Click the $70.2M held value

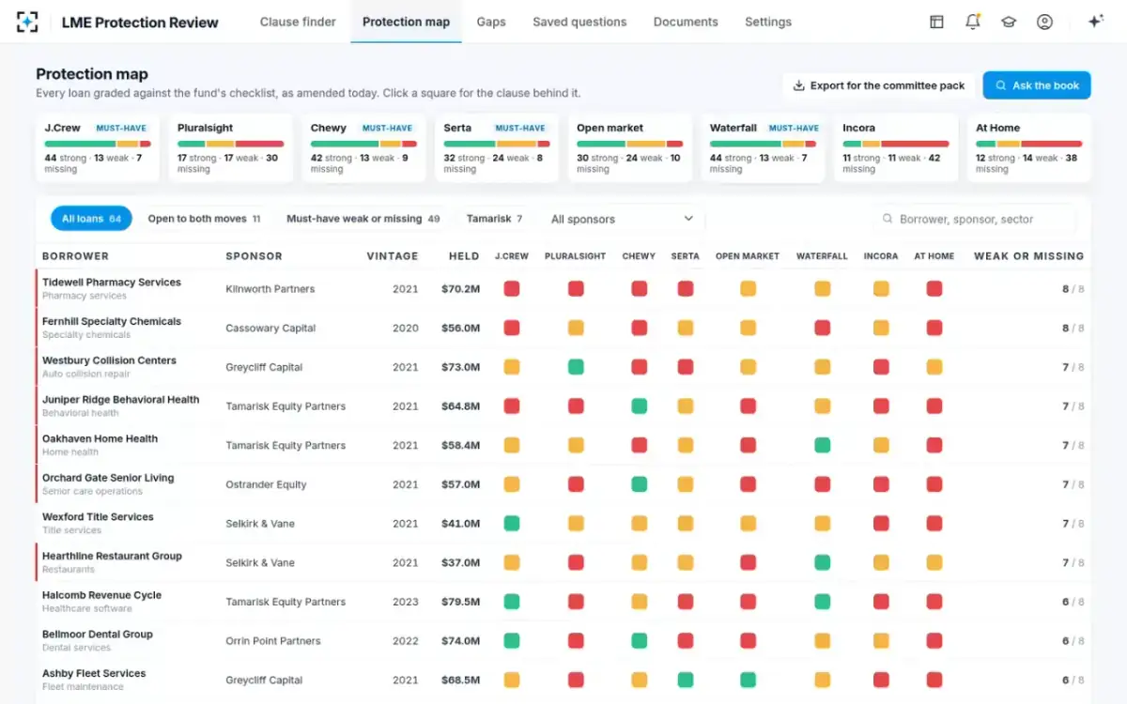click(x=460, y=289)
